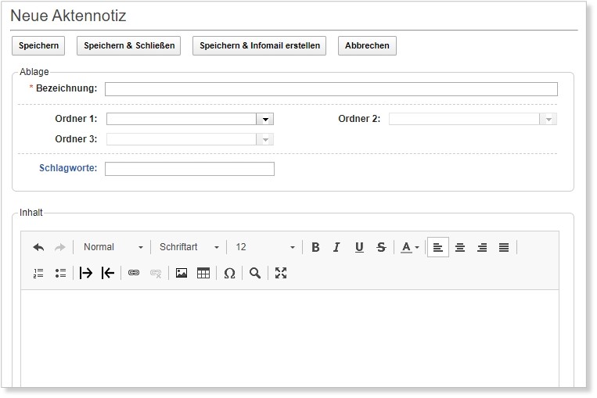Increase paragraph indent

[86, 273]
